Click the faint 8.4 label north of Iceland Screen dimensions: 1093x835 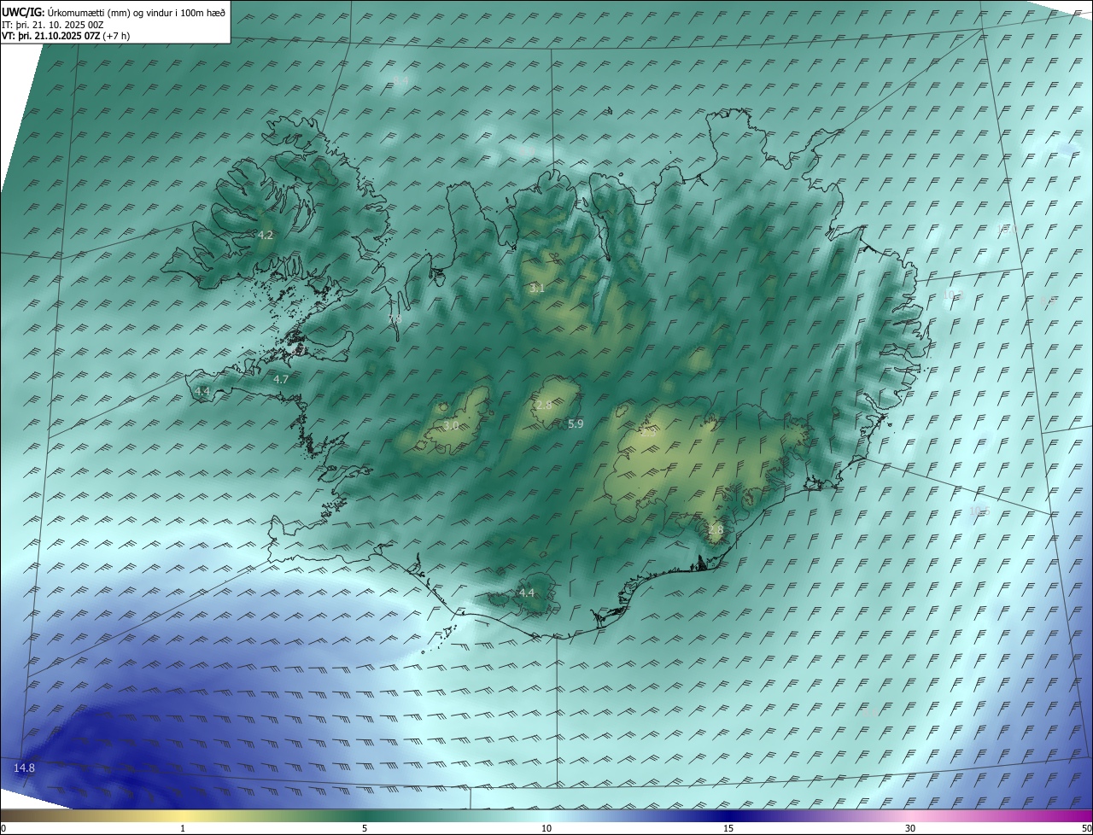[400, 81]
